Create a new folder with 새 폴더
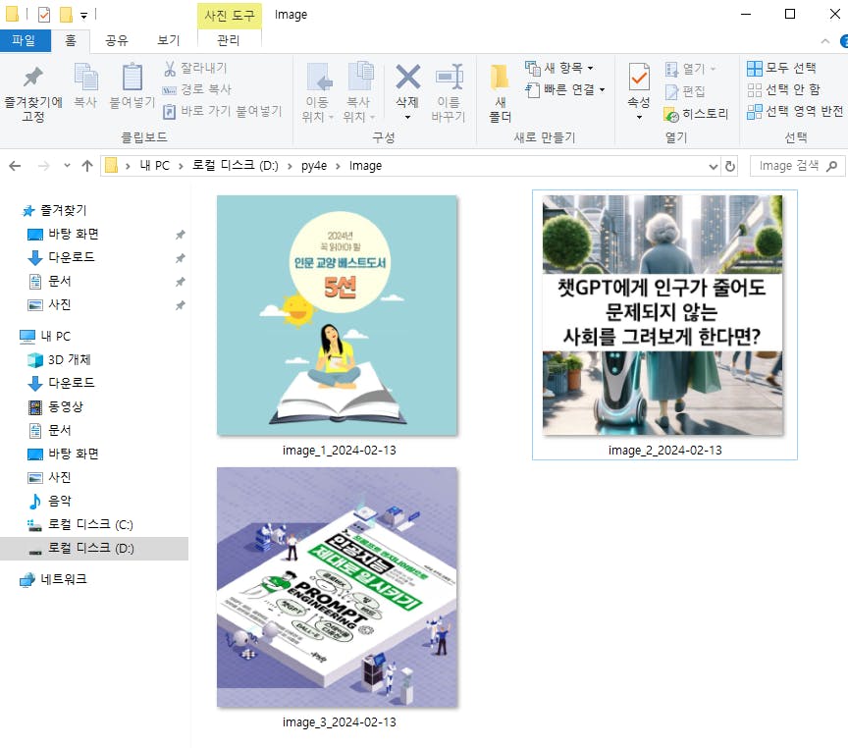This screenshot has height=748, width=848. tap(501, 79)
